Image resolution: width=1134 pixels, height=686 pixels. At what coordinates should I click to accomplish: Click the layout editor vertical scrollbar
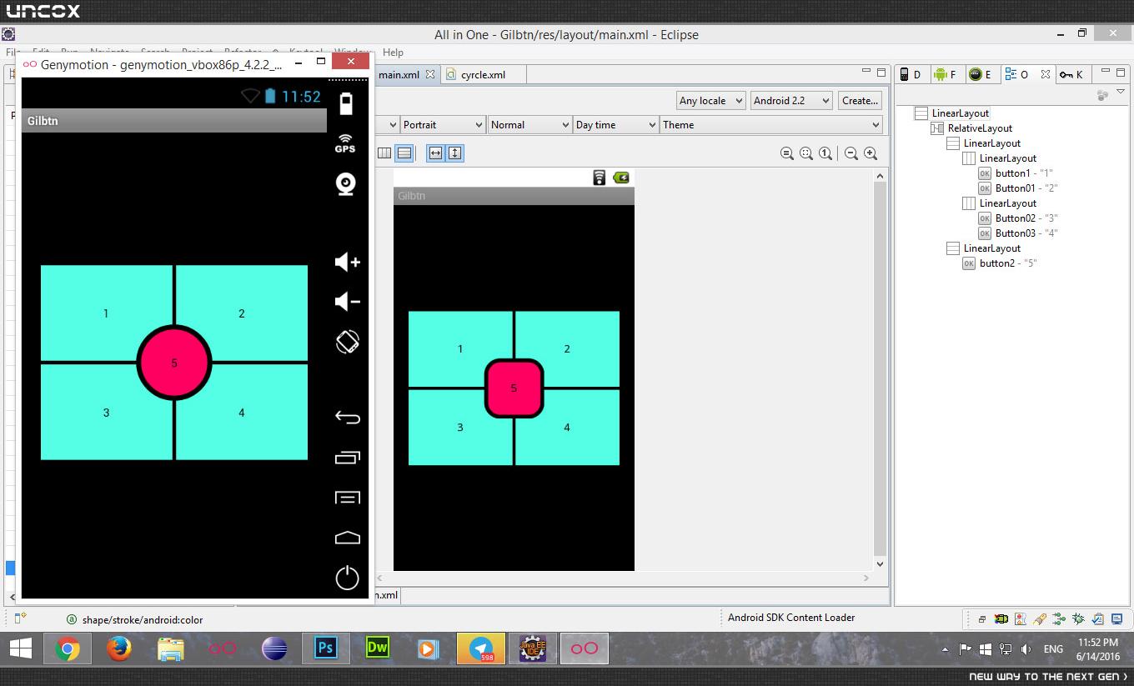pos(880,370)
